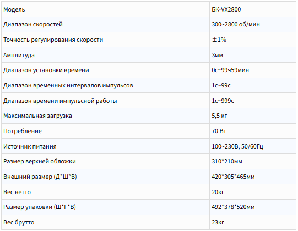This screenshot has height=231, width=298.
Task: Click the Диапазон установки времени label
Action: coord(46,70)
